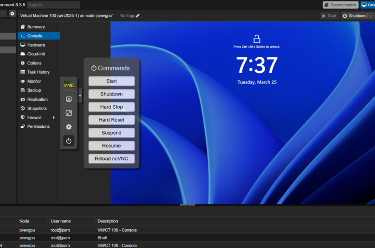Screen dimensions: 375x248
Task: Sort by the Description column header
Action: [235, 221]
